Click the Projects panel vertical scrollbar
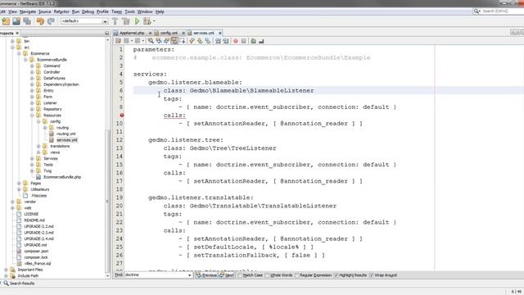This screenshot has height=295, width=524. click(x=107, y=201)
